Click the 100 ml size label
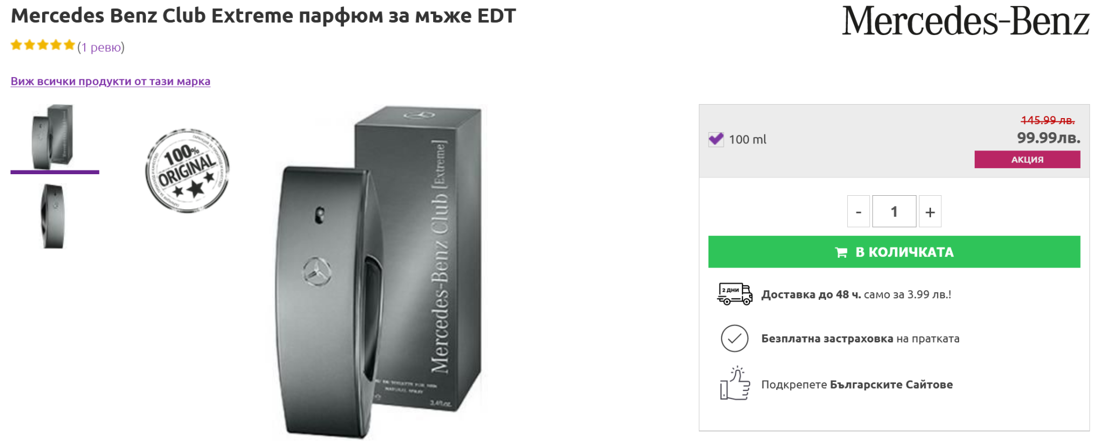Image resolution: width=1106 pixels, height=446 pixels. point(747,140)
